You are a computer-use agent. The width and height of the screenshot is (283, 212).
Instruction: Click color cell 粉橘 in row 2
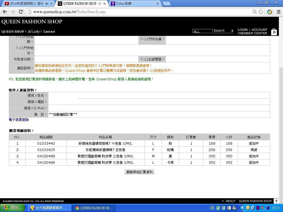pos(170,150)
